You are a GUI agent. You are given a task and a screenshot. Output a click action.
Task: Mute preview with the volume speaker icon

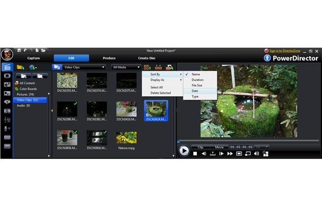pos(257,154)
